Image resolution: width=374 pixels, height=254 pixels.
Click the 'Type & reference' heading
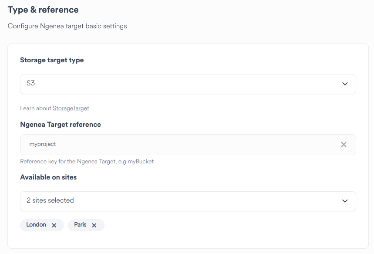43,10
